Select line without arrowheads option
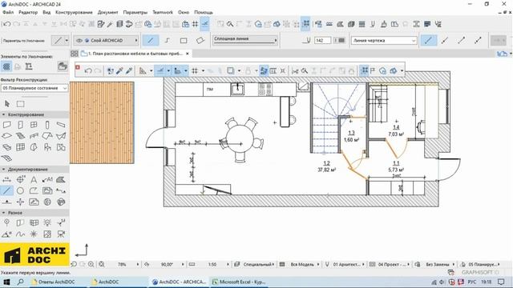513x288 pixels. [x=428, y=41]
